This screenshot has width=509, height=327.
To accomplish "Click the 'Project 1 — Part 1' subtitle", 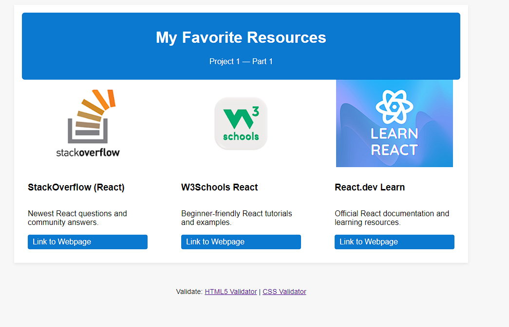I will tap(241, 61).
